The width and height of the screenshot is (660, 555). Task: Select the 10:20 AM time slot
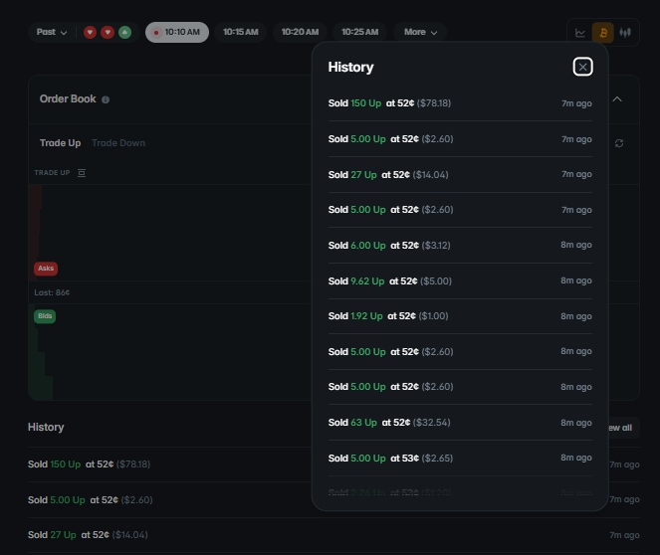(x=300, y=33)
